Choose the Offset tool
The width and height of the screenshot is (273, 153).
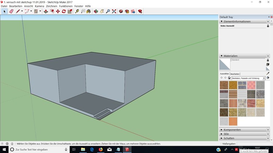52,12
